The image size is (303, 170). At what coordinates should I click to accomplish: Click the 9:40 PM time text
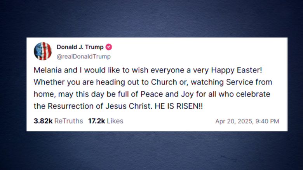[267, 121]
